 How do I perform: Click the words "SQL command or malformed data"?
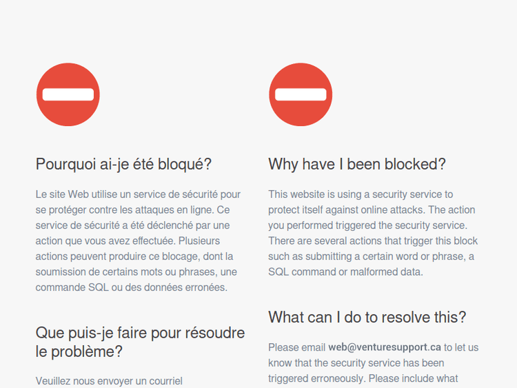click(345, 272)
